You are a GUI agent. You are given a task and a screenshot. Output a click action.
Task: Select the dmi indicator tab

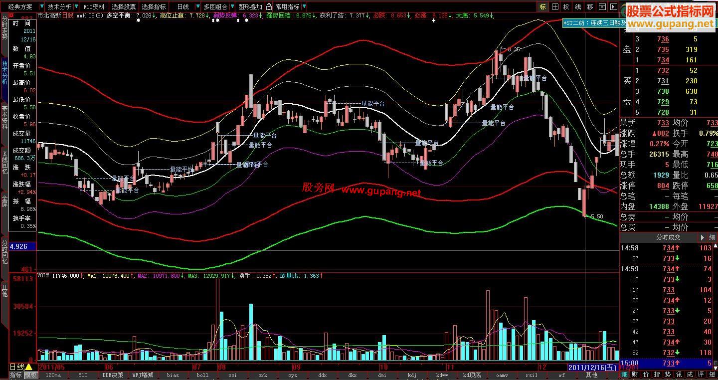[x=382, y=375]
